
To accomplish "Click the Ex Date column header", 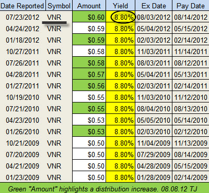I will (154, 6).
